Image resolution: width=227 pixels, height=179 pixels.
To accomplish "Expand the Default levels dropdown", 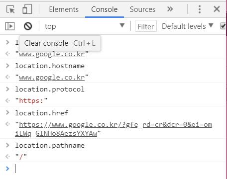I will click(187, 26).
